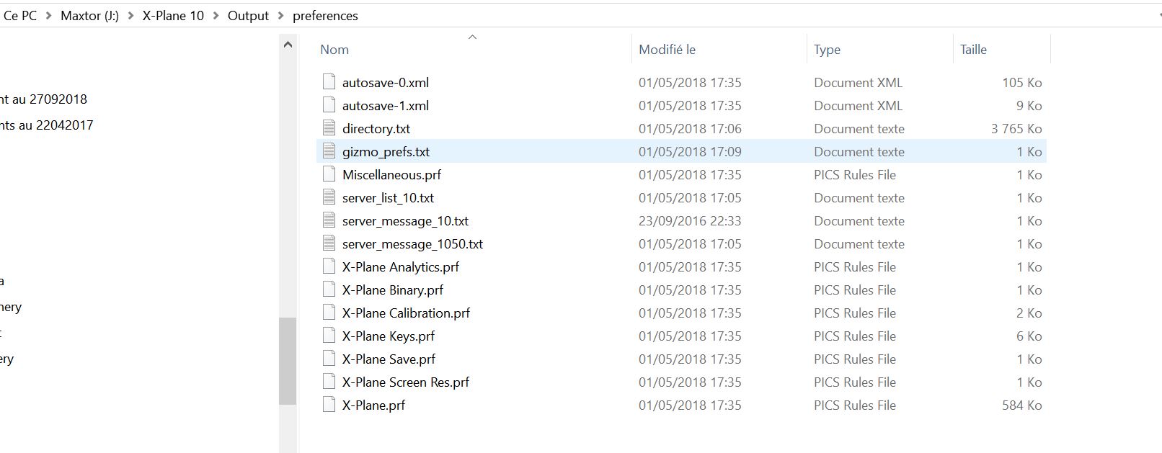Click the 6 Ko size of X-Plane Keys.prf

1029,336
